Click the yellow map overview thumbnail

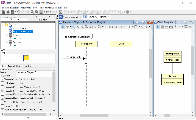click(x=26, y=57)
